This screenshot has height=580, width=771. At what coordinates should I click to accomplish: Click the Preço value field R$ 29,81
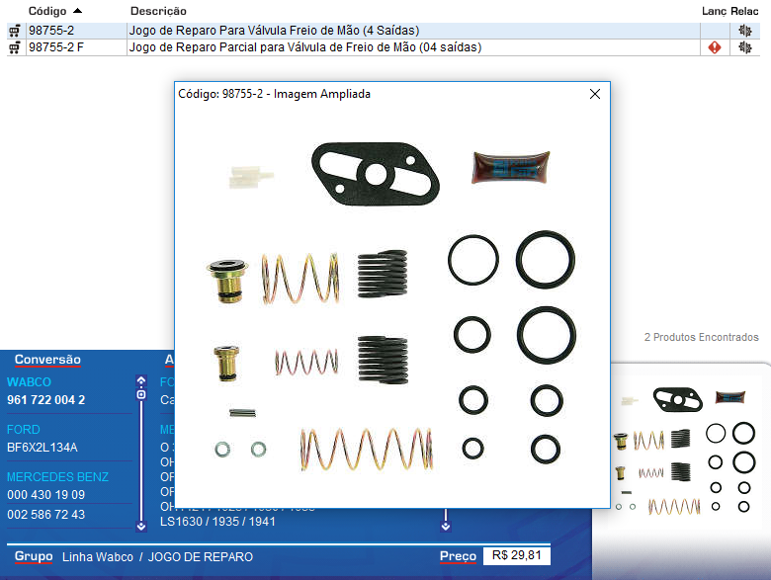coord(516,556)
